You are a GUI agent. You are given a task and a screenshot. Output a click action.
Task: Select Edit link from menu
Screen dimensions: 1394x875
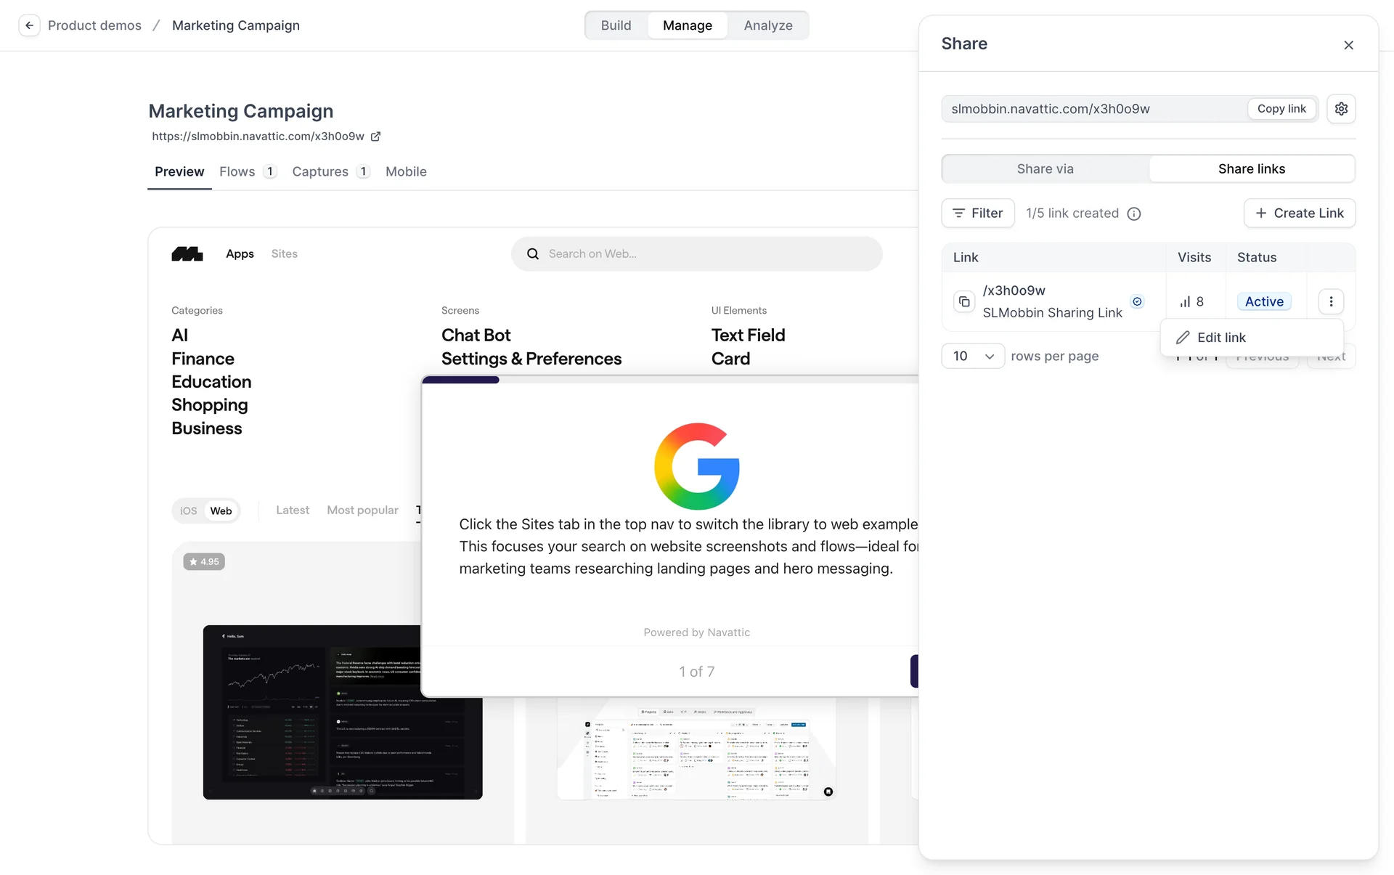coord(1221,338)
